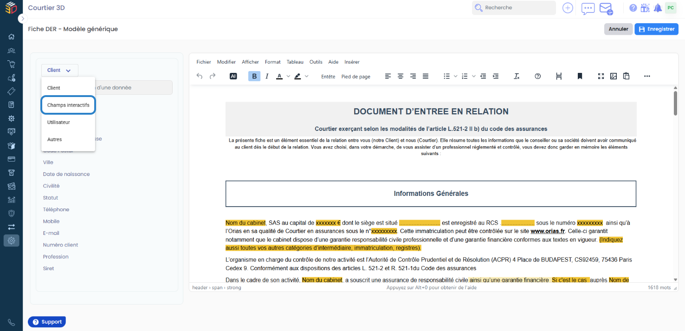
Task: Insert bullet list
Action: [x=447, y=76]
